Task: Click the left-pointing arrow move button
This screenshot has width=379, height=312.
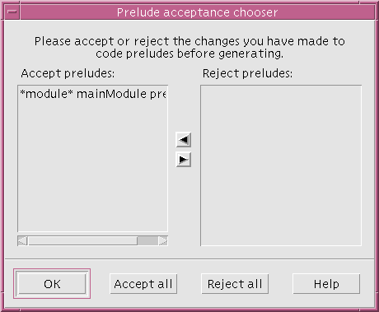Action: pyautogui.click(x=184, y=140)
